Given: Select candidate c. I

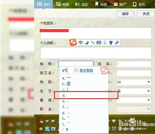Looking at the screenshot, I should pyautogui.click(x=65, y=90).
